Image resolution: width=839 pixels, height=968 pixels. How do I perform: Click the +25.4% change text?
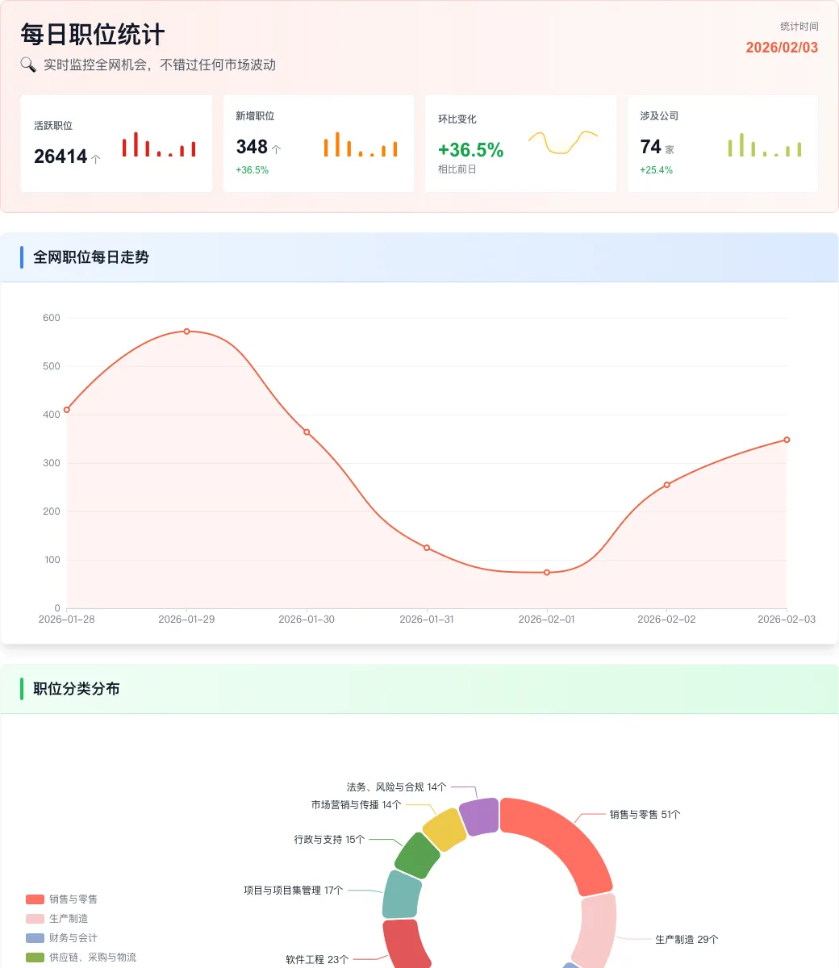(x=656, y=170)
